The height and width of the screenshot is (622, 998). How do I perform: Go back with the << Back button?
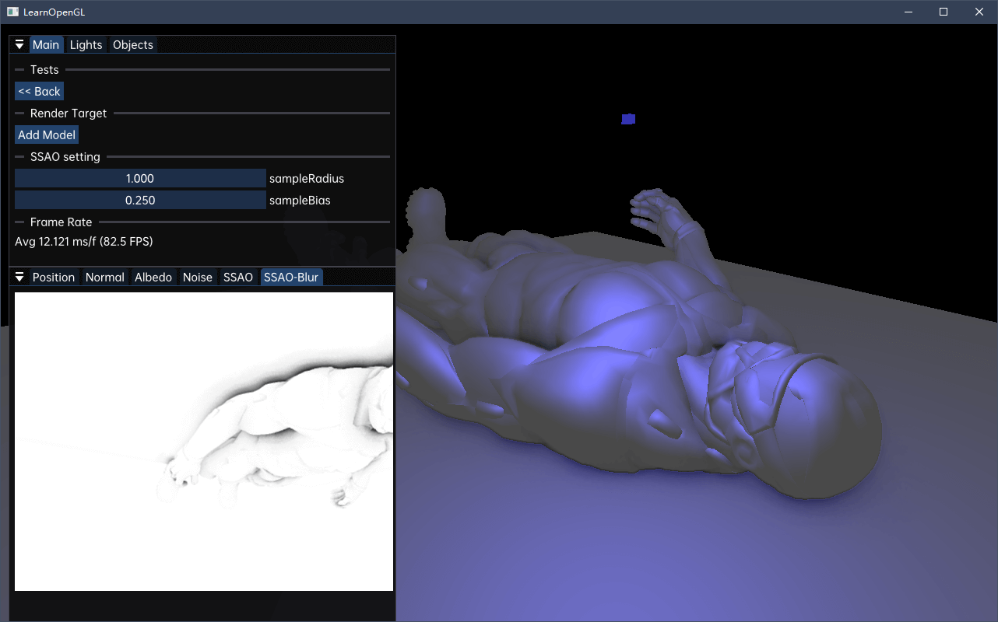coord(39,92)
